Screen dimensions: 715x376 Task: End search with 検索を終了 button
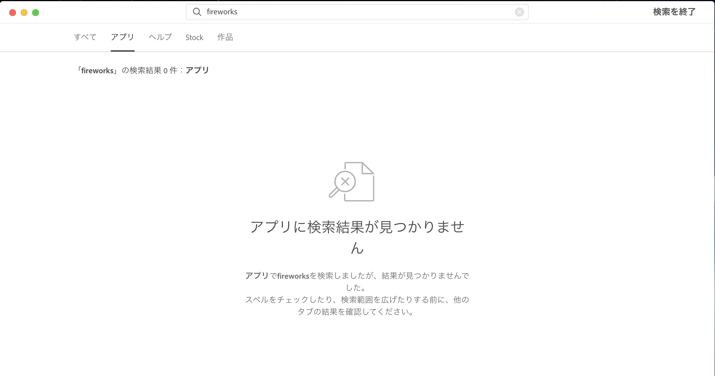tap(674, 12)
